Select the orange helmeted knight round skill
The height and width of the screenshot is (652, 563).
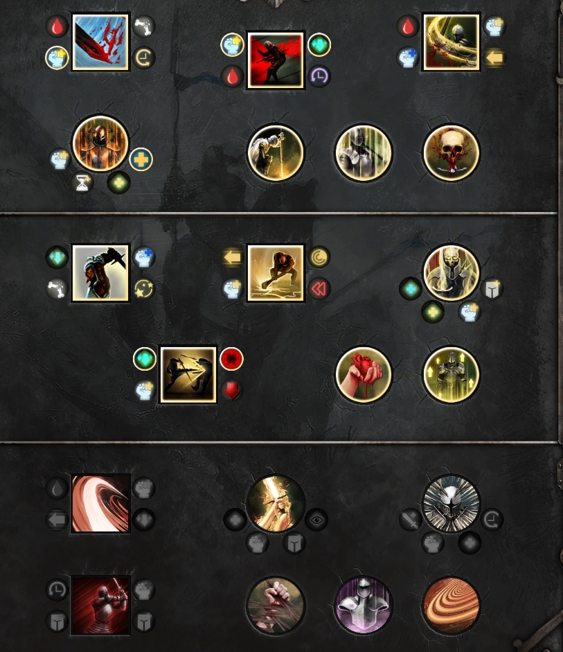(x=100, y=143)
